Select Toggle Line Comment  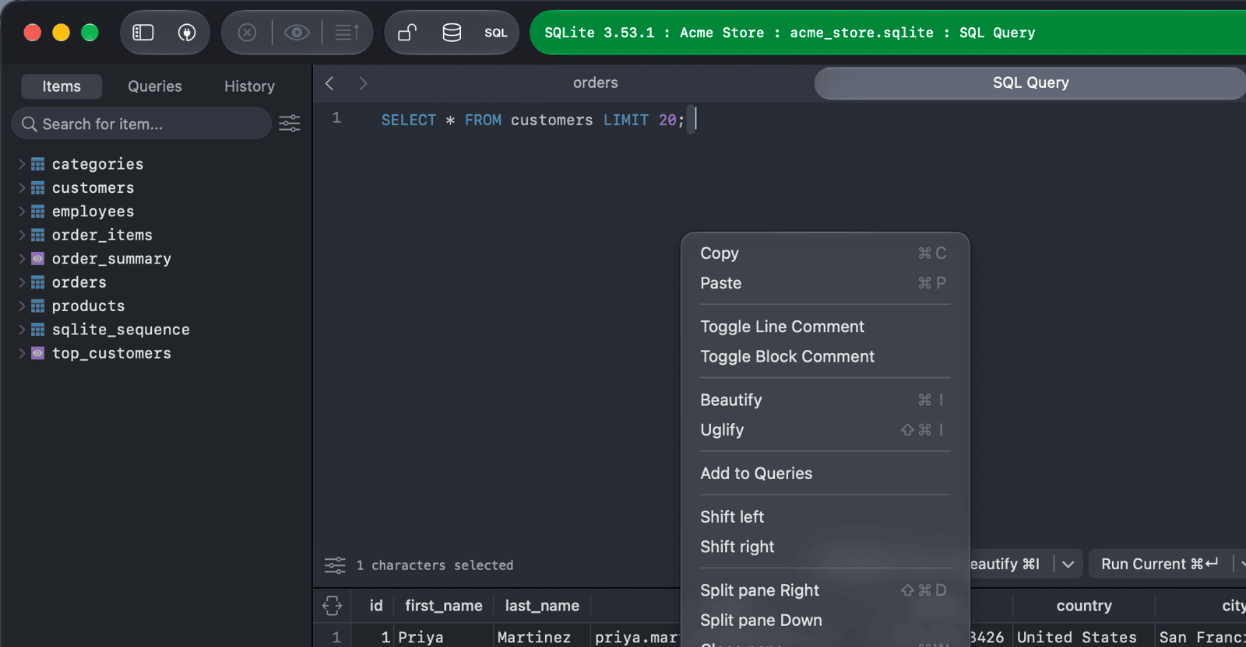[824, 327]
